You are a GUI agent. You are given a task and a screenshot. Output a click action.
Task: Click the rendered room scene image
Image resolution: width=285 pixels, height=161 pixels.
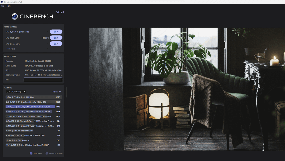(187, 89)
